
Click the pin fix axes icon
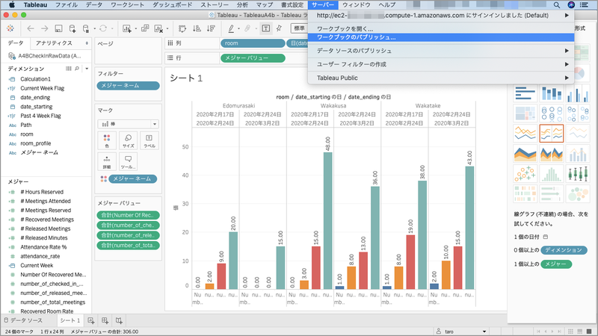tap(279, 28)
